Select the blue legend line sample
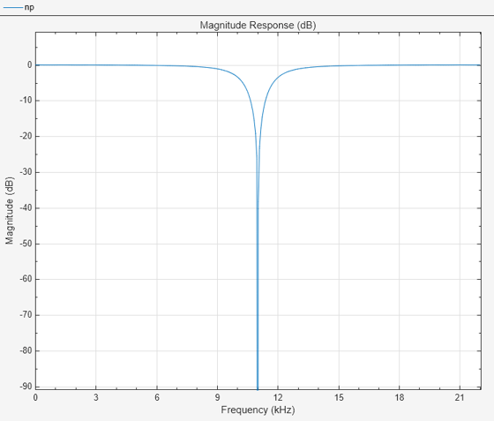Viewport: 494px width, 421px height. [x=13, y=7]
